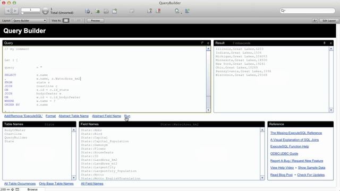The height and width of the screenshot is (191, 340).
Task: Click Report A Bug / Request New Feature
Action: coord(296,161)
